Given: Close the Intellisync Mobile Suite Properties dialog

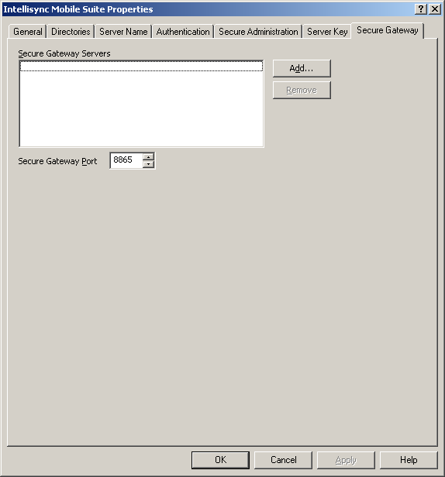Looking at the screenshot, I should 435,9.
